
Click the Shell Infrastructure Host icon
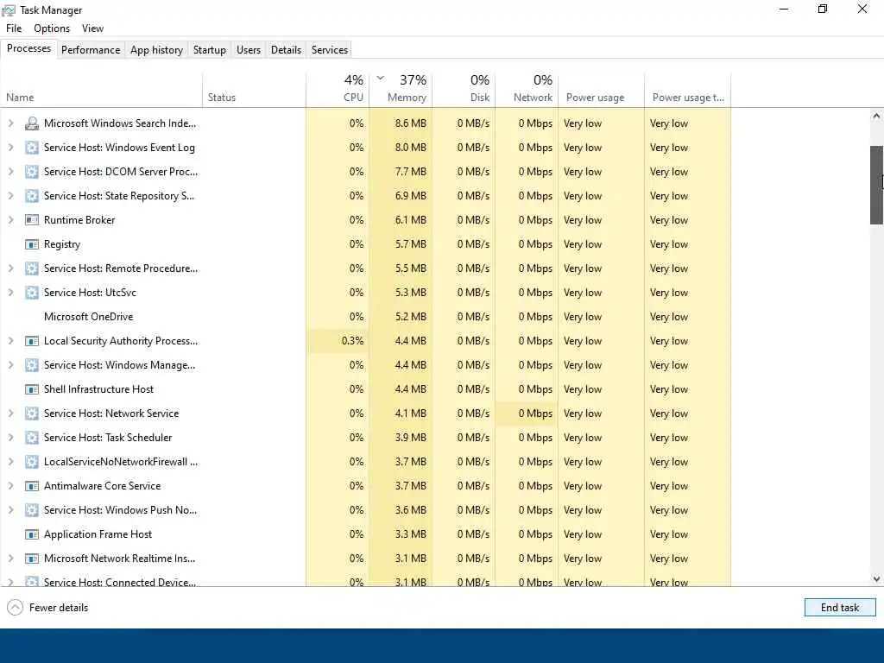point(32,389)
